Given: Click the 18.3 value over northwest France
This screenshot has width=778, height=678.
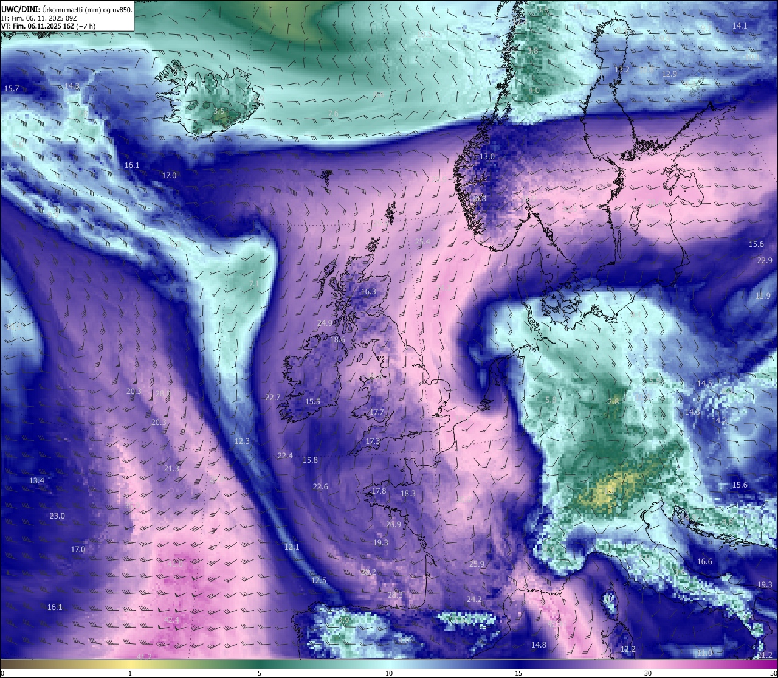Looking at the screenshot, I should click(408, 493).
